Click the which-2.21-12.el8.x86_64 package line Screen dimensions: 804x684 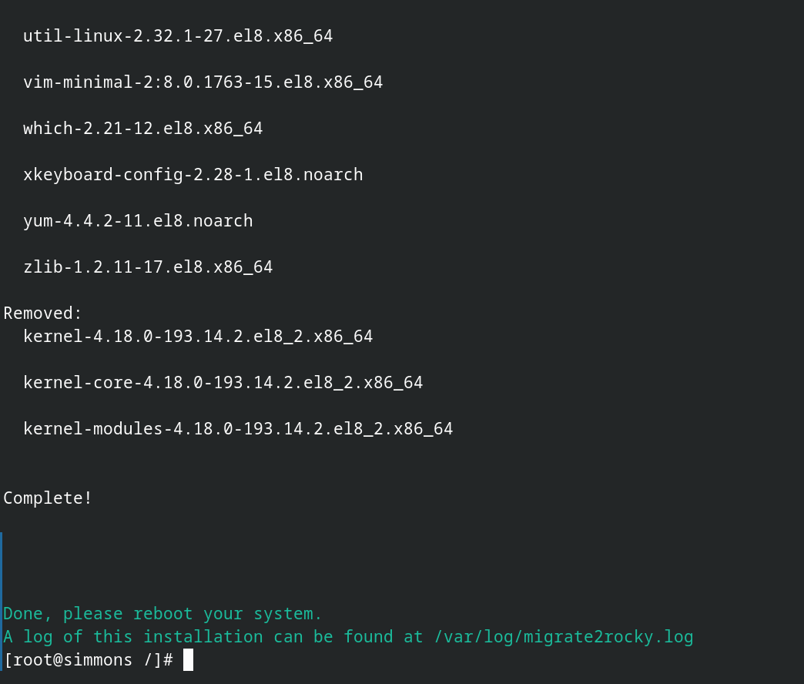click(142, 129)
